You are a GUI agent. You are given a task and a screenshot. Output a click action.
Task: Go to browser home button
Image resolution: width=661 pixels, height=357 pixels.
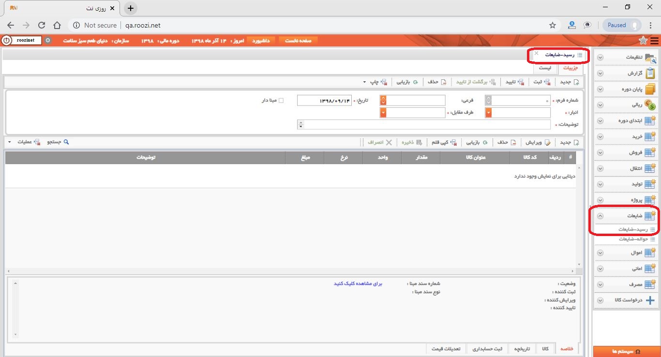(57, 25)
